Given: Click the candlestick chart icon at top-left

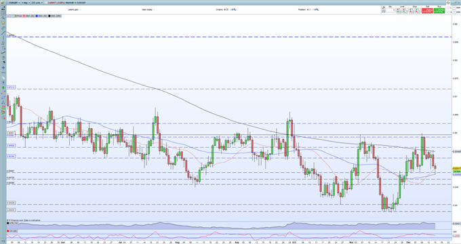Looking at the screenshot, I should point(3,3).
